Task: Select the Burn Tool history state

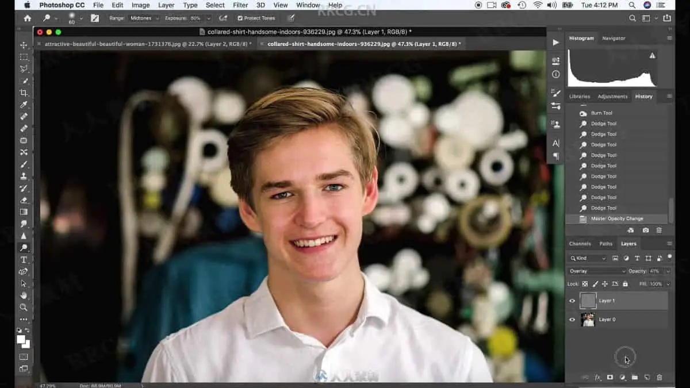Action: coord(618,113)
